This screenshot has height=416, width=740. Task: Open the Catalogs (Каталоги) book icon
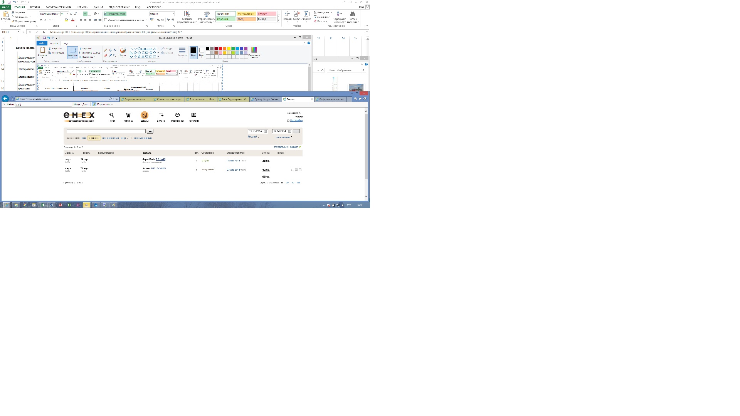194,115
